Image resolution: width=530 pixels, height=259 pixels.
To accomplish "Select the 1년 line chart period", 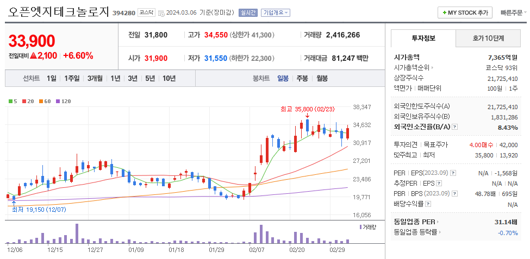I will click(115, 78).
